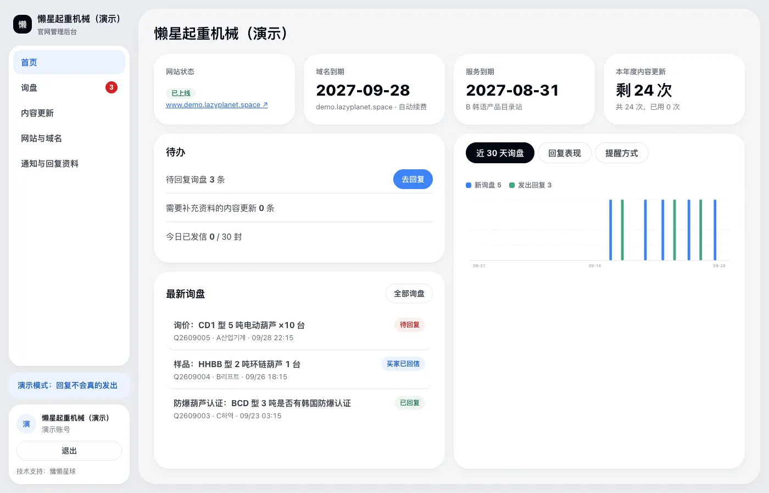Image resolution: width=769 pixels, height=493 pixels.
Task: Click the green 发出回复 legend swatch
Action: (x=512, y=185)
